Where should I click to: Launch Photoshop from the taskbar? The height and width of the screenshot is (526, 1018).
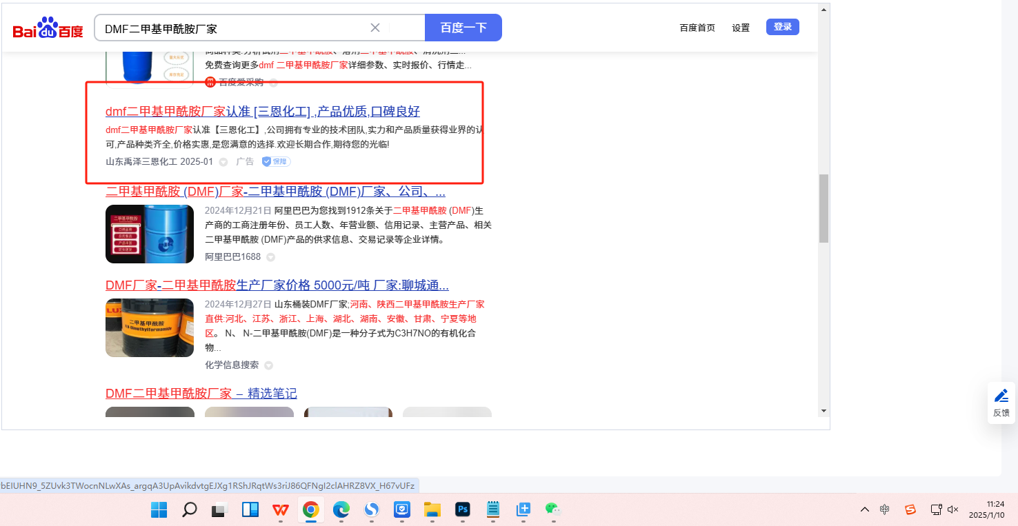click(463, 509)
